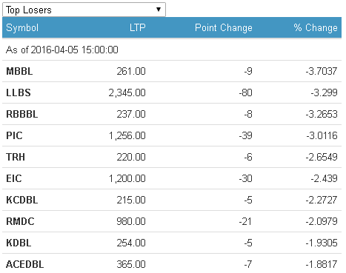
Task: Click the dropdown arrow beside Top Losers
Action: pos(159,10)
